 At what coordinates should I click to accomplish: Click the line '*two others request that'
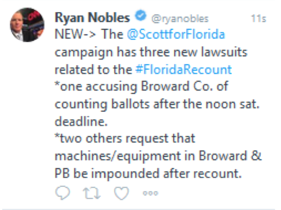point(125,138)
